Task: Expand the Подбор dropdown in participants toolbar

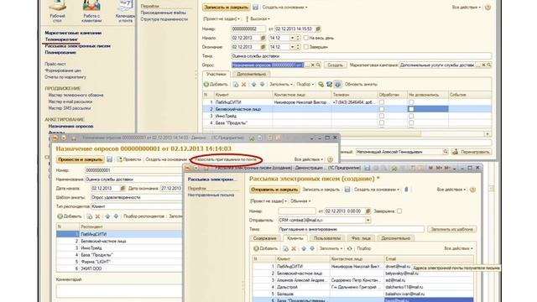Action: point(305,84)
